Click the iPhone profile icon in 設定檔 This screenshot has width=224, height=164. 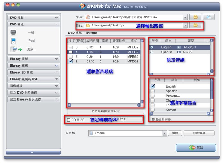pyautogui.click(x=92, y=133)
